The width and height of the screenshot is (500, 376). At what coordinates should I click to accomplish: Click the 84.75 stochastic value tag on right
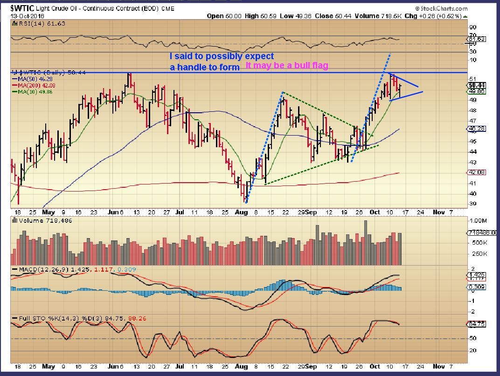(x=477, y=324)
